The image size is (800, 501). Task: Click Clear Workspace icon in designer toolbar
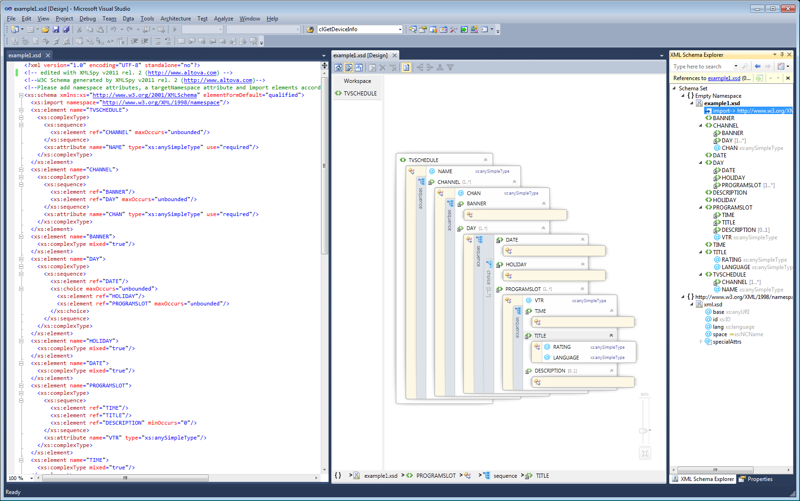coord(372,68)
